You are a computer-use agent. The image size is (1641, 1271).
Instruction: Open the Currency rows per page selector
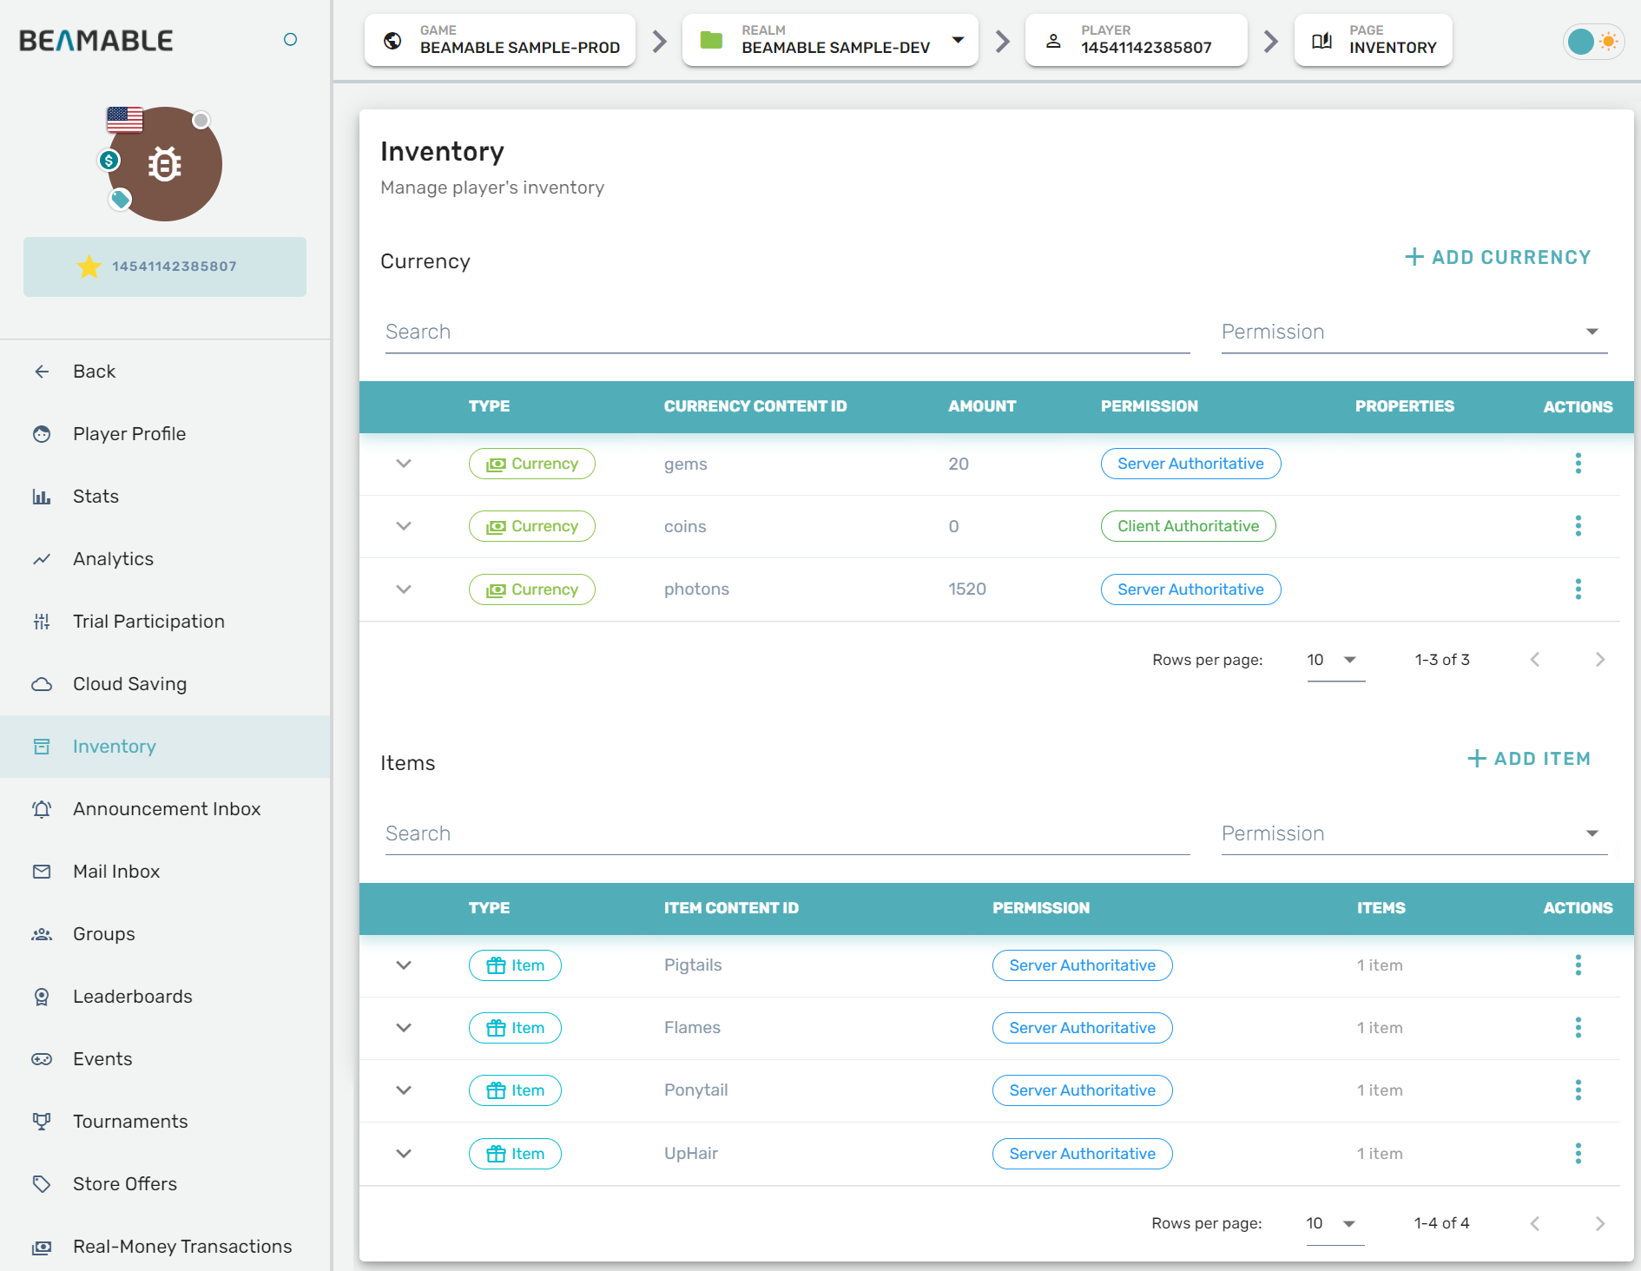tap(1335, 660)
